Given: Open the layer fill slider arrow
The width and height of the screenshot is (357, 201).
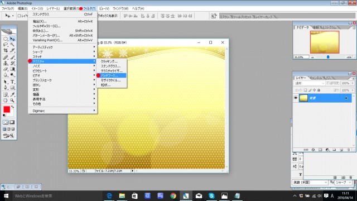Looking at the screenshot, I should pyautogui.click(x=353, y=90).
